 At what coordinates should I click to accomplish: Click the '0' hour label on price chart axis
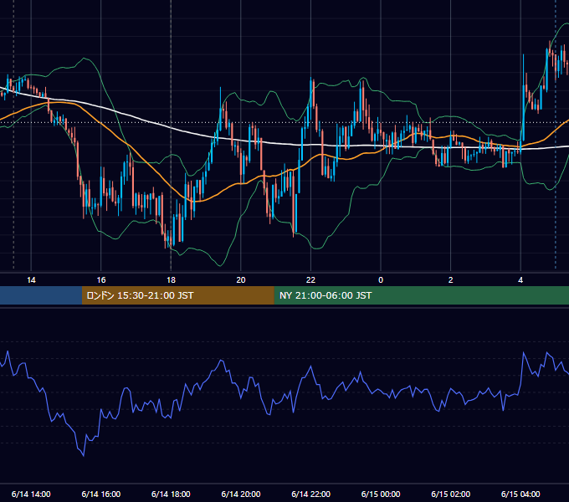(381, 280)
